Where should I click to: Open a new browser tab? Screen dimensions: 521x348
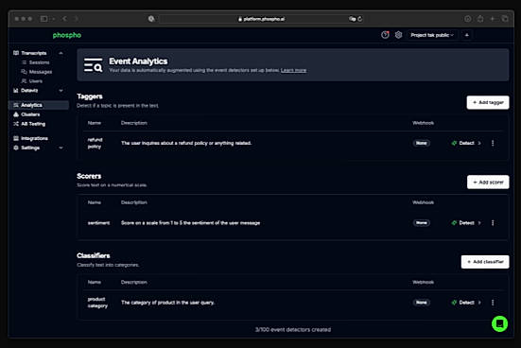[x=493, y=19]
